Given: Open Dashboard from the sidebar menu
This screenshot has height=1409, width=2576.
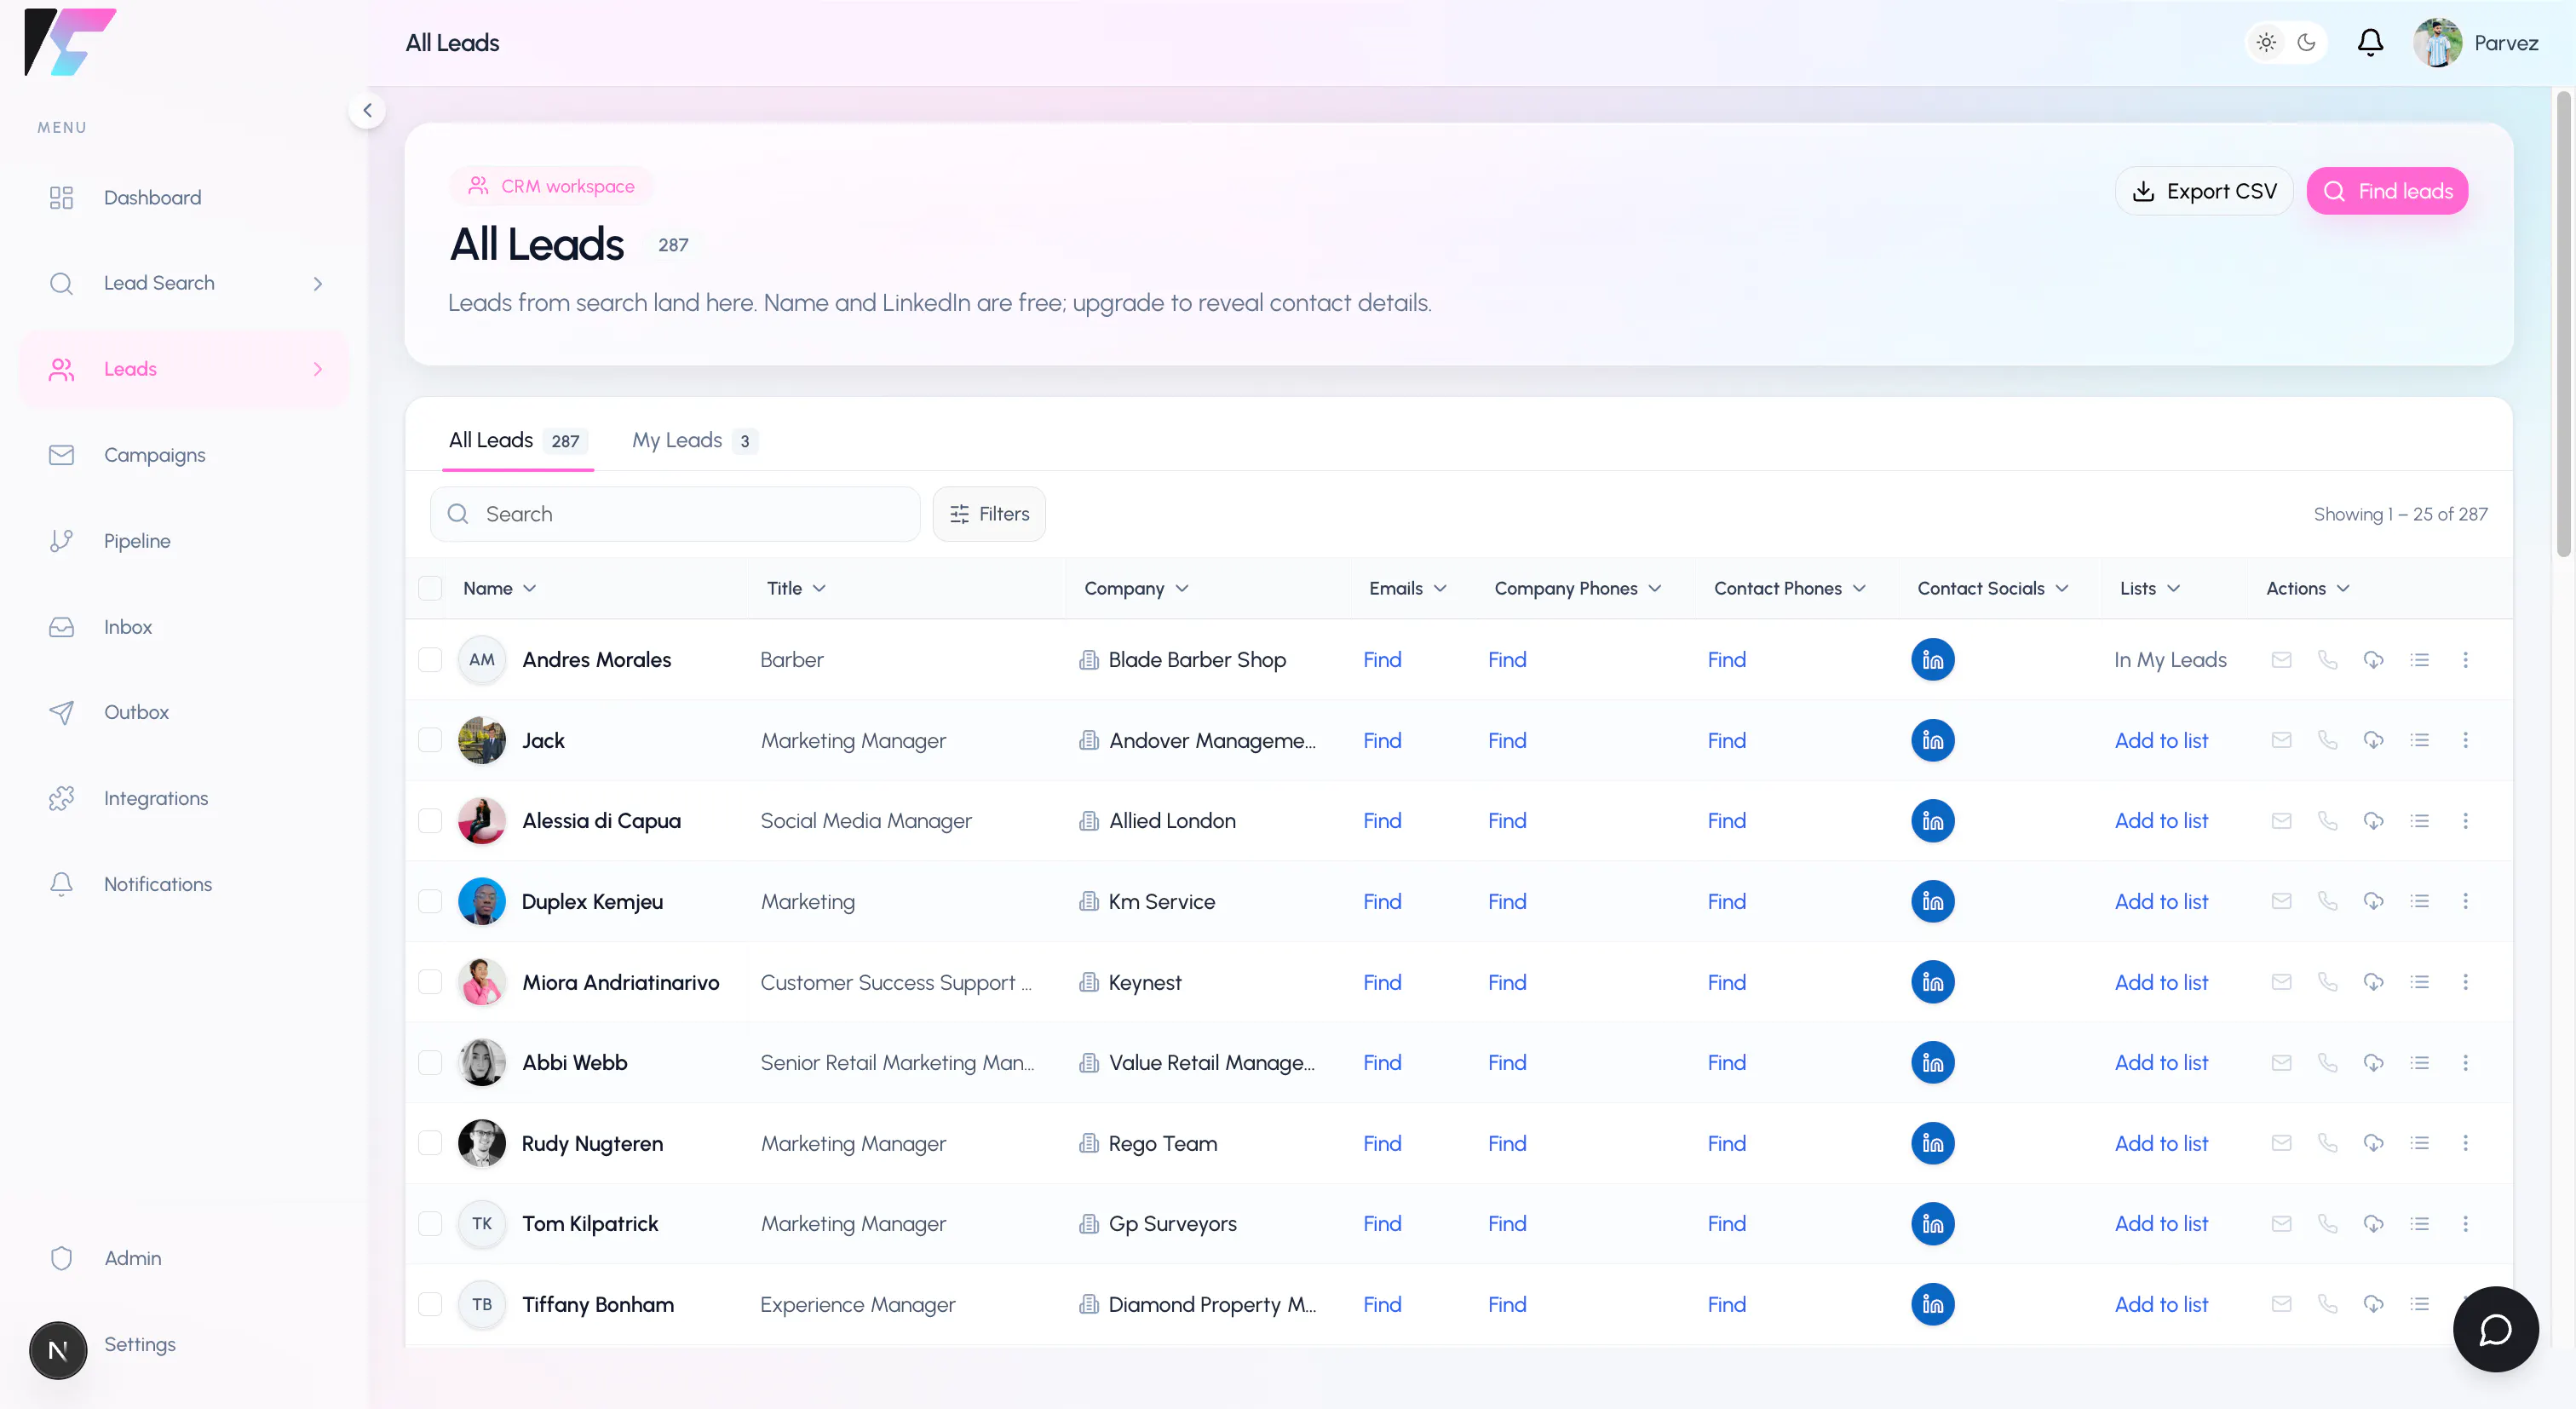Looking at the screenshot, I should tap(185, 198).
